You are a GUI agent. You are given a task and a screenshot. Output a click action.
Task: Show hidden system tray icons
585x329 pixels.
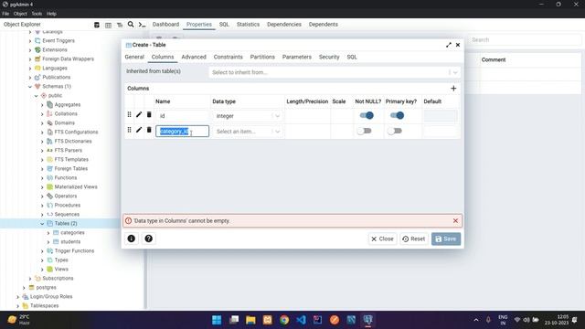coord(476,320)
